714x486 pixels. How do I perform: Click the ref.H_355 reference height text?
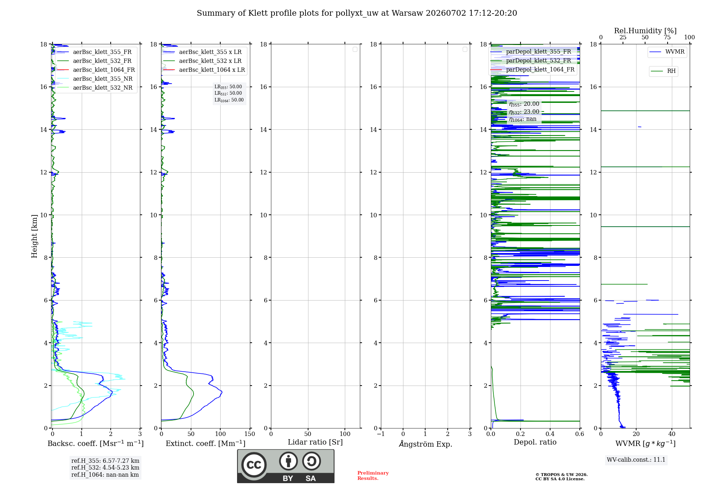pyautogui.click(x=105, y=461)
